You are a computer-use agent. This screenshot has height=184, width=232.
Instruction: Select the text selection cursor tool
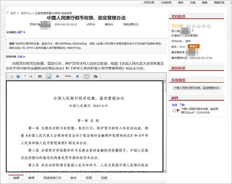pos(95,76)
